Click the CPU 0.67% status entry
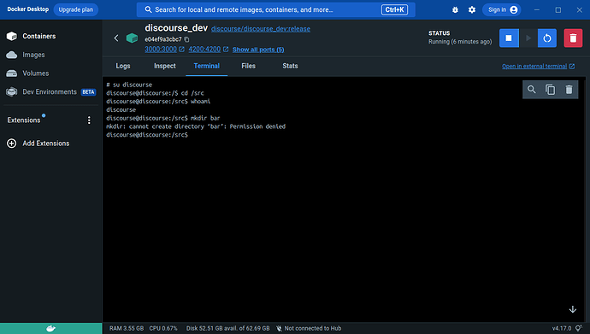 163,328
